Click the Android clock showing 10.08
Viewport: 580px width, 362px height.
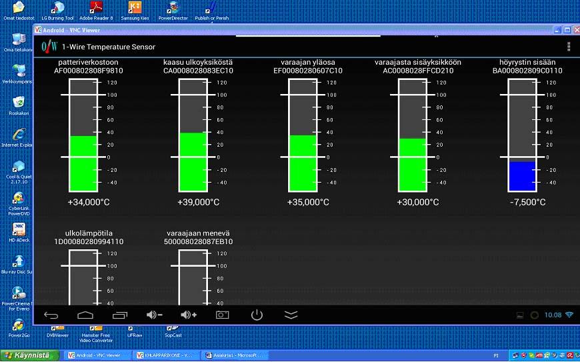(x=553, y=315)
